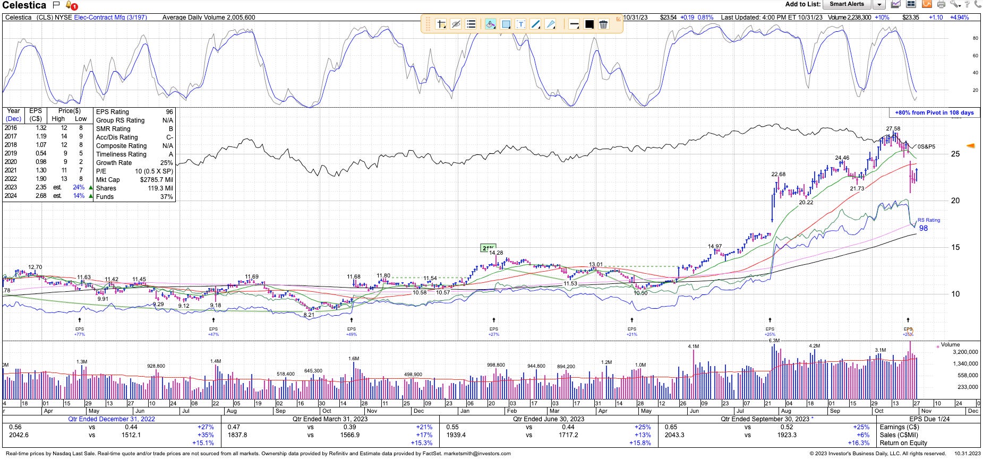Open the wrench settings menu
983x460 pixels.
(x=955, y=4)
